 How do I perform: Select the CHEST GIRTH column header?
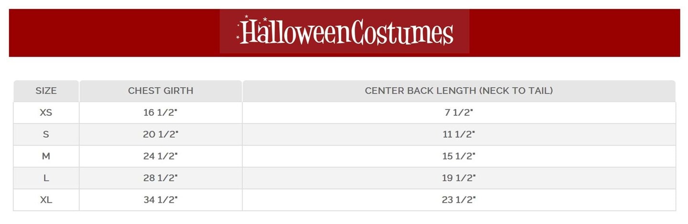click(161, 91)
